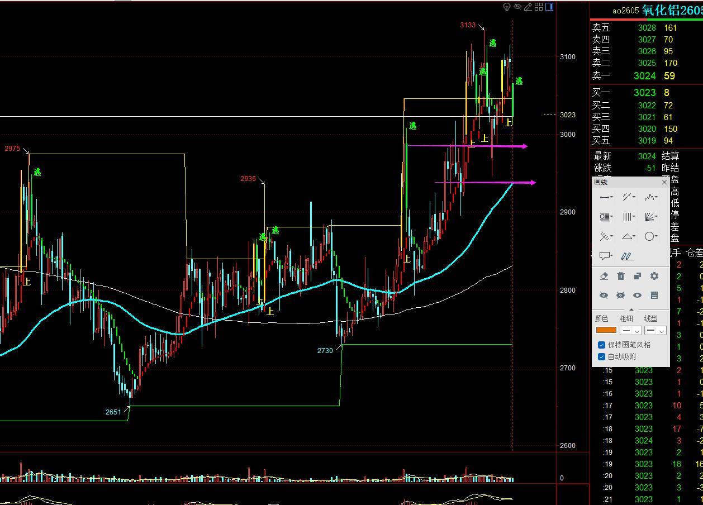Screen dimensions: 703x505
Task: Click 买四 price 3020
Action: [x=647, y=128]
